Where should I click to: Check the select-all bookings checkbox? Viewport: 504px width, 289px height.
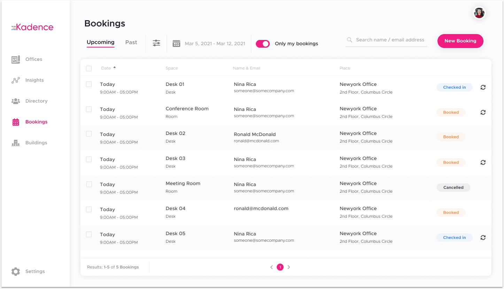click(x=89, y=68)
